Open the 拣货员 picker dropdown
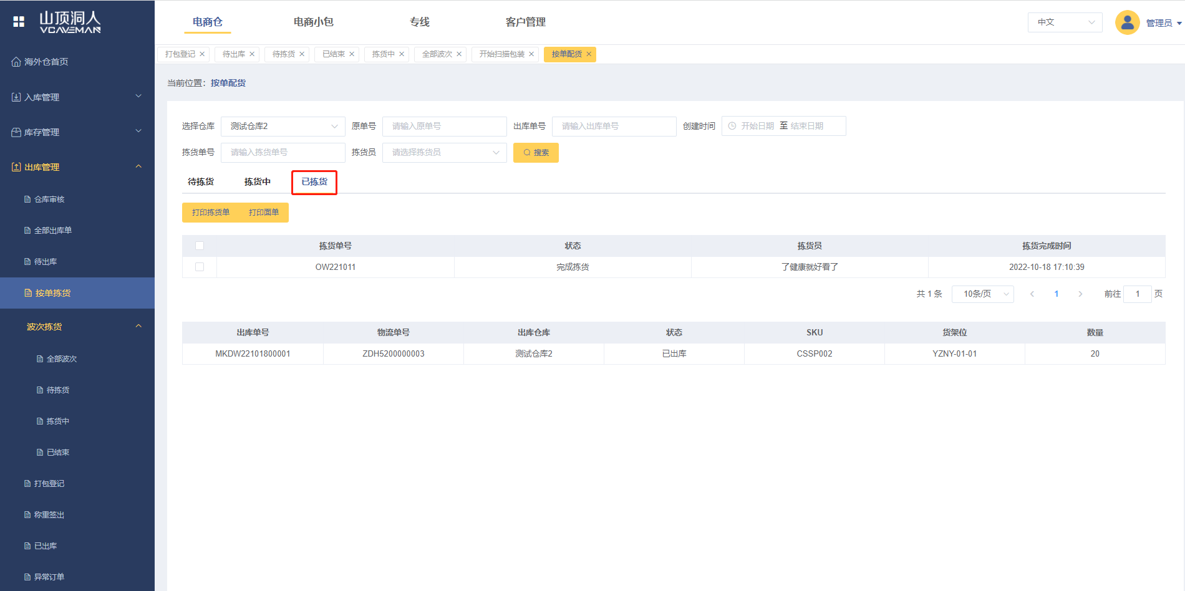This screenshot has height=591, width=1185. coord(444,152)
